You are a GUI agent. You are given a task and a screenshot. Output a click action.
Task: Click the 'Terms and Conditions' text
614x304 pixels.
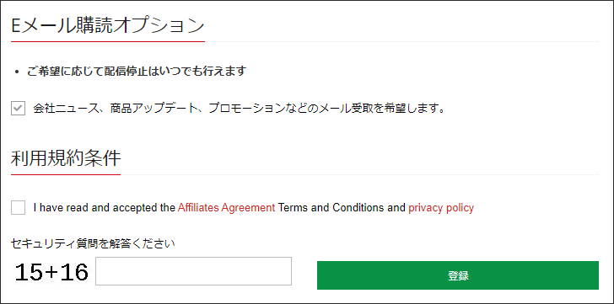[331, 207]
